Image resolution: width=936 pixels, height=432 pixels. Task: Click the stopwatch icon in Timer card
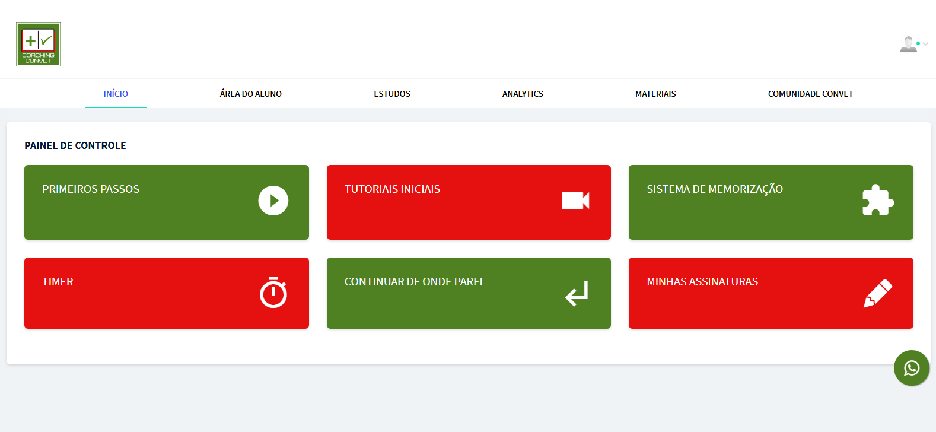click(x=273, y=293)
